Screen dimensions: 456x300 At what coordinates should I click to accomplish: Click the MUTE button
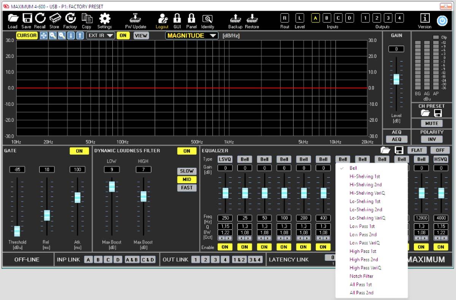(x=432, y=123)
